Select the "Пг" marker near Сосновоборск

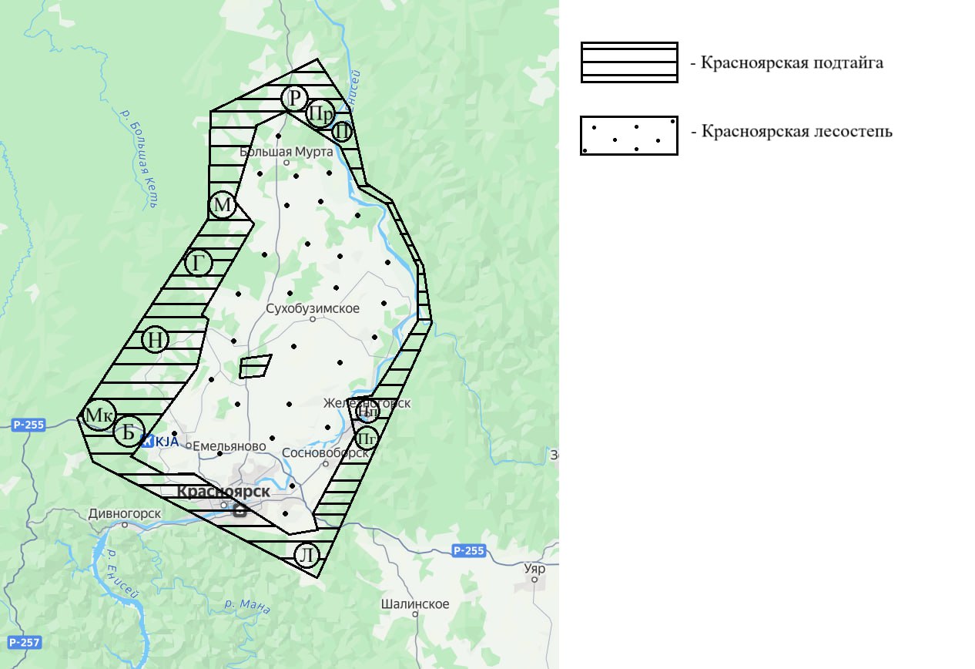[x=366, y=439]
